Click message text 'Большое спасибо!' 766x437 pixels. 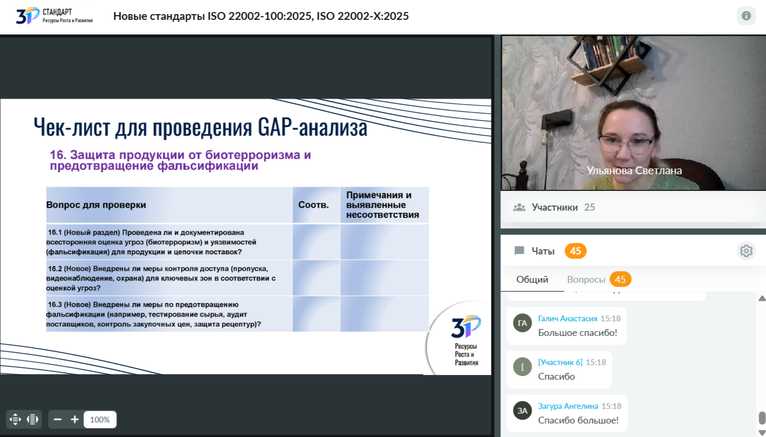pos(578,333)
